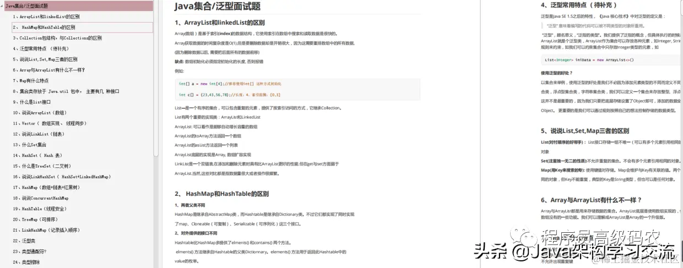Open outline item 4 泛型常用特点
683x268 pixels.
point(41,48)
